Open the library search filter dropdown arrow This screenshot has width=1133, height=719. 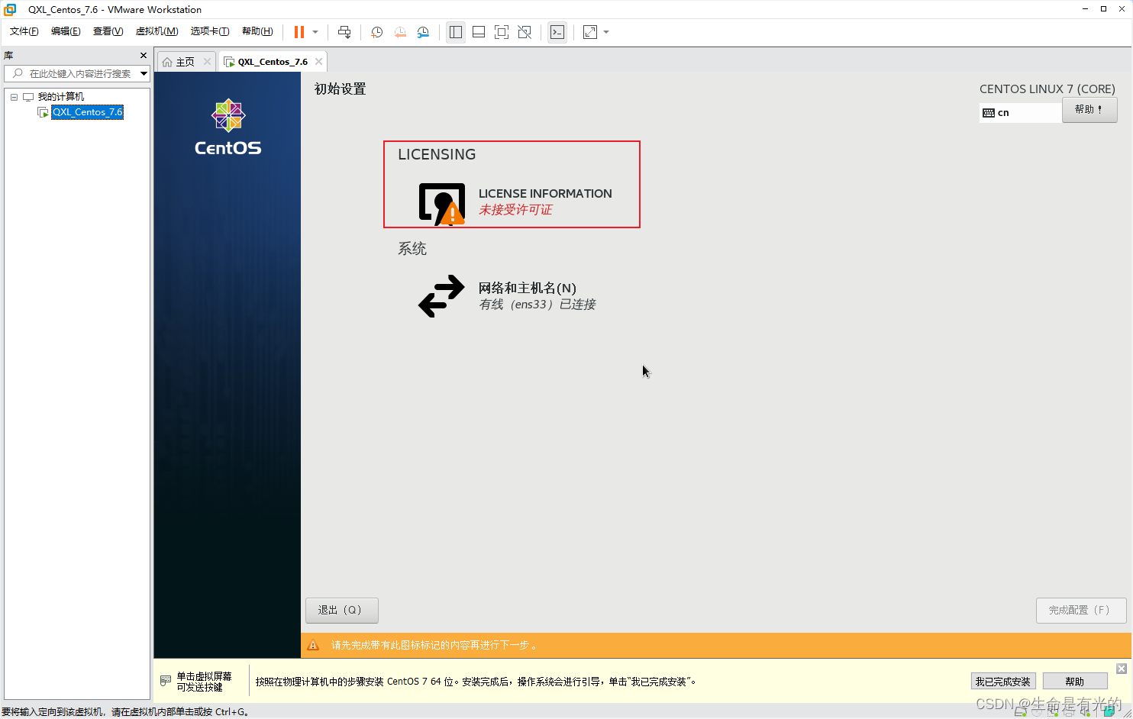(x=144, y=73)
